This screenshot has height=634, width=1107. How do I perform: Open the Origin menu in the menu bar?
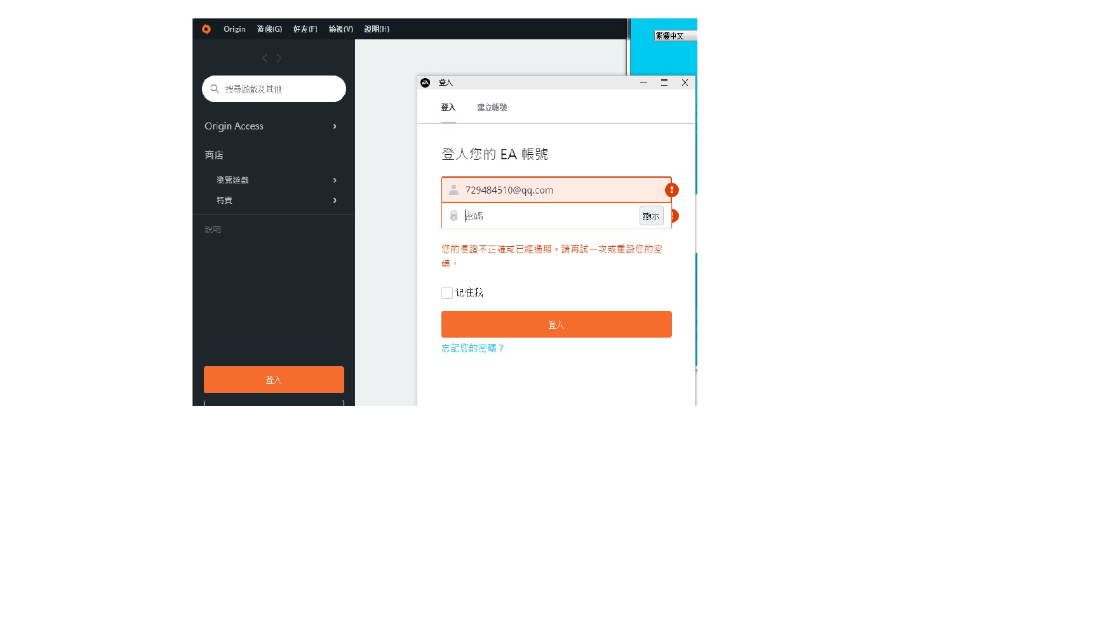[234, 29]
